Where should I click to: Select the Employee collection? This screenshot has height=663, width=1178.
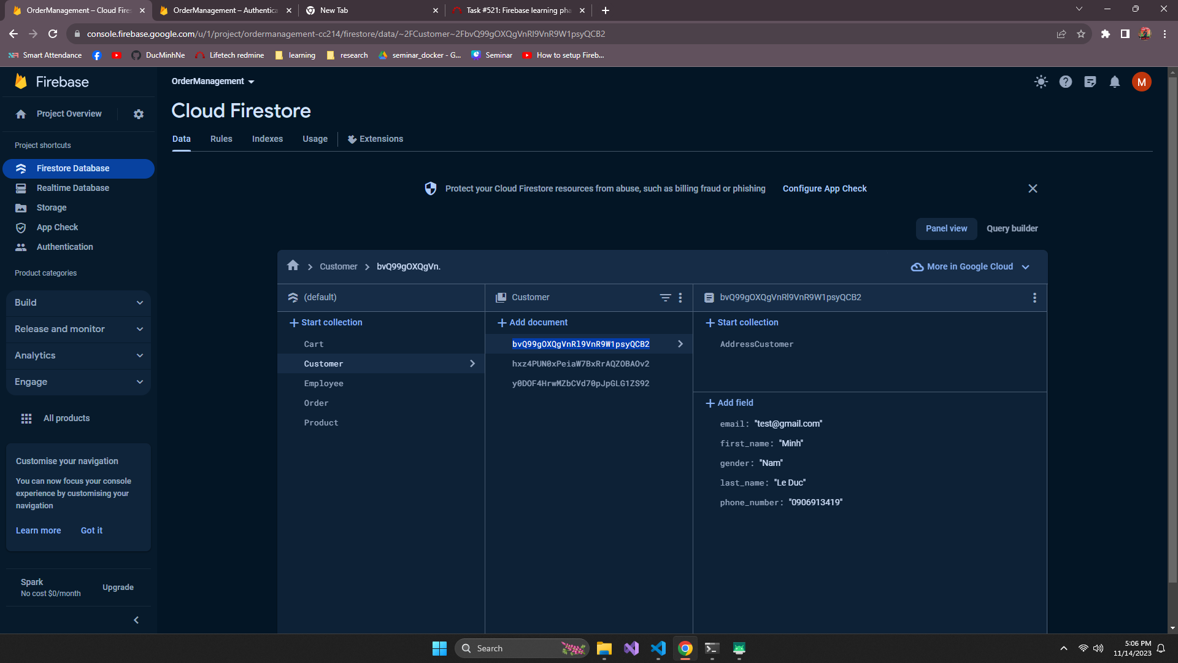323,384
